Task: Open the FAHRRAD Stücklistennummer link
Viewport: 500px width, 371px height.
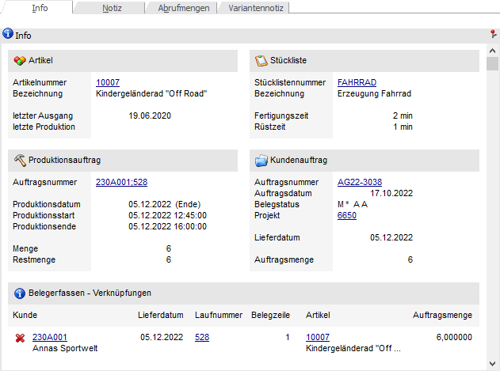Action: [x=357, y=82]
